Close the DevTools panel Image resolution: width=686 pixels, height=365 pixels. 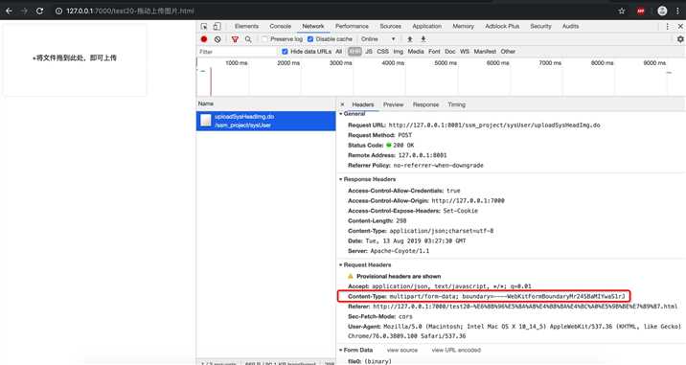click(680, 26)
